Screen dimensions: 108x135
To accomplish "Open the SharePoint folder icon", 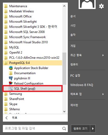I will (6, 99).
